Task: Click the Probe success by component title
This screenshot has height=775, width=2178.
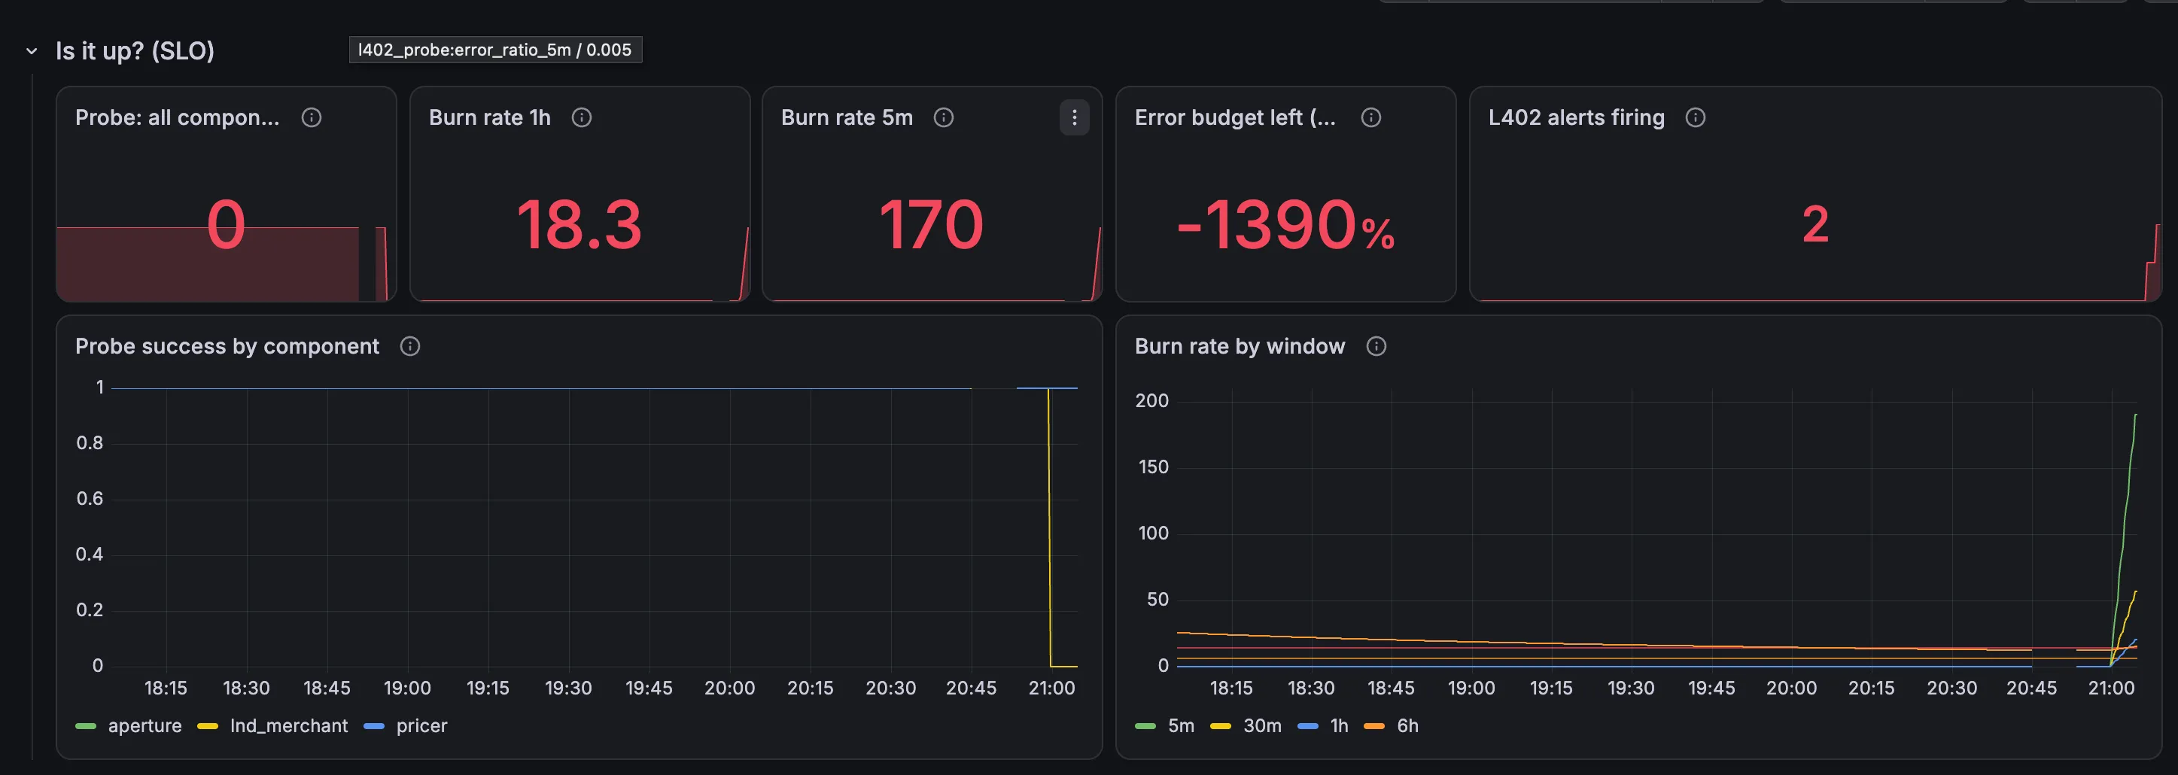Action: (x=227, y=347)
